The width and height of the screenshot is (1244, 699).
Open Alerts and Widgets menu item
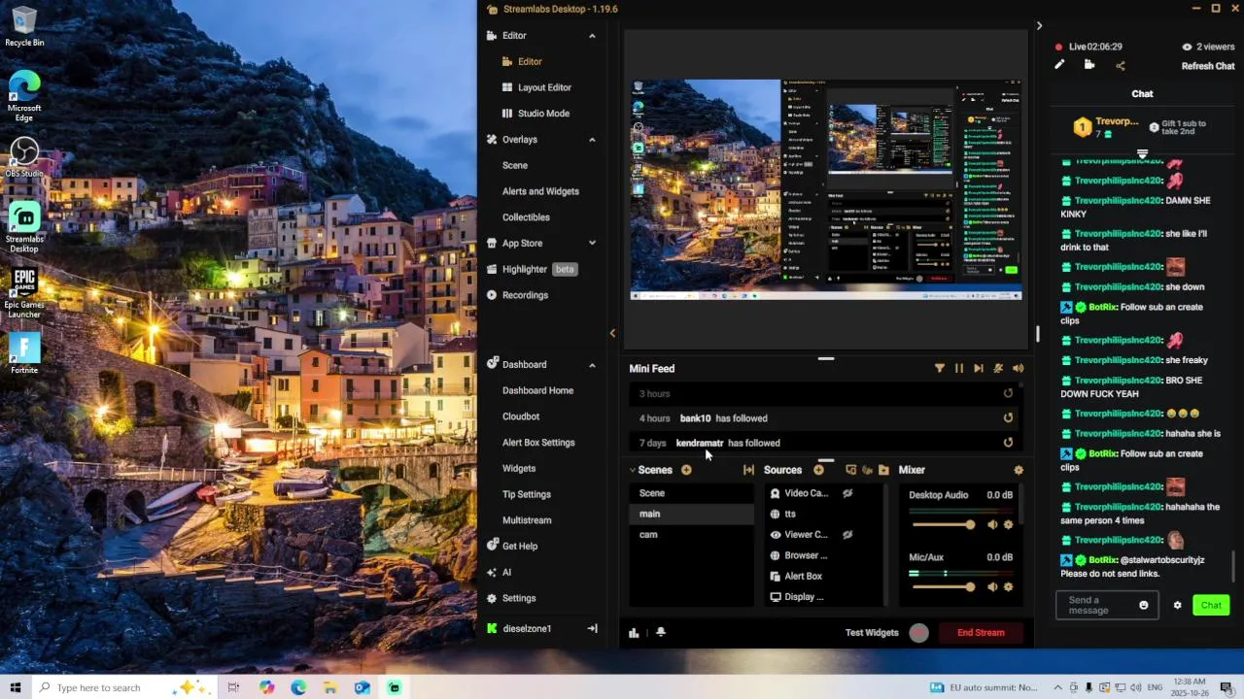(x=540, y=191)
